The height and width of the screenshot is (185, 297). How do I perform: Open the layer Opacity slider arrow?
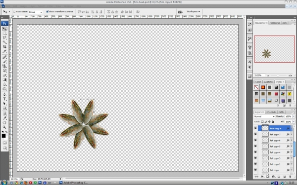(x=294, y=116)
